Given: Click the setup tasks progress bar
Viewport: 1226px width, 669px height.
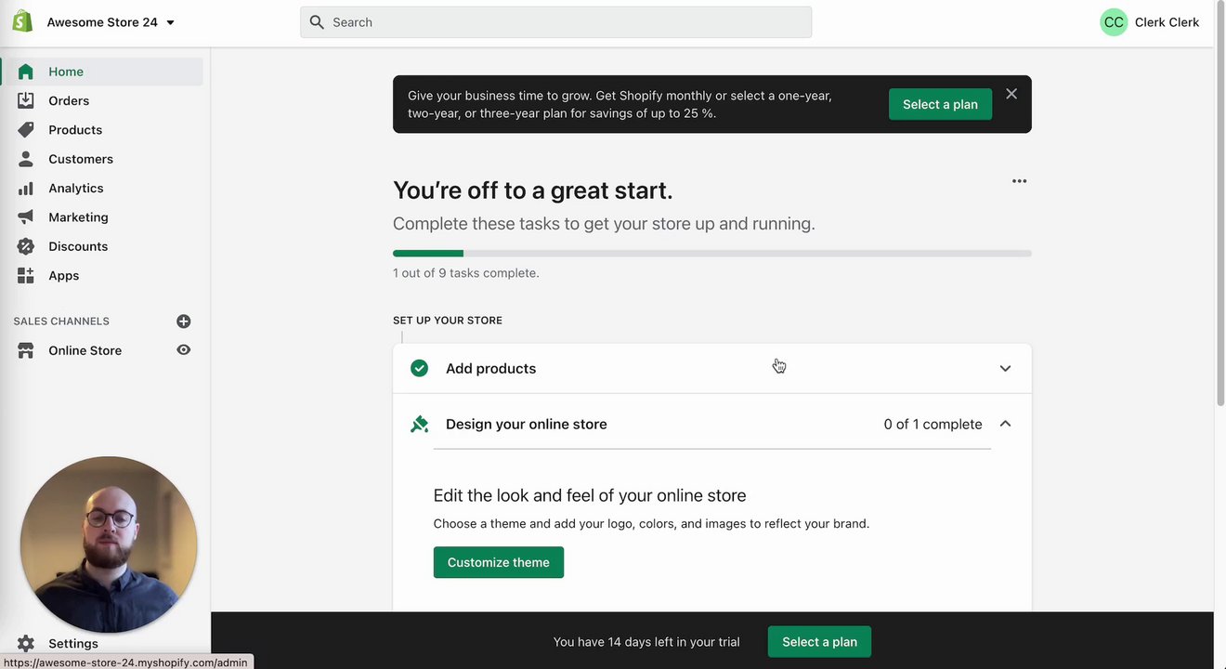Looking at the screenshot, I should pyautogui.click(x=711, y=254).
